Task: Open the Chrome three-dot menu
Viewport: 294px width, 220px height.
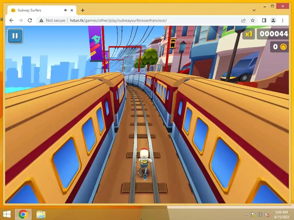Action: coord(283,20)
